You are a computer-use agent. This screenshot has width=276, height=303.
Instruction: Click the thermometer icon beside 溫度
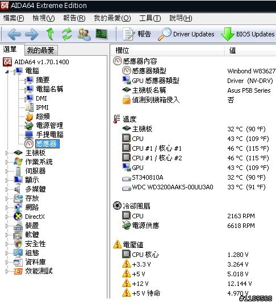click(x=116, y=119)
